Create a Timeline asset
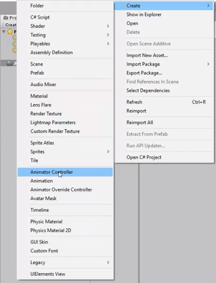 pos(65,210)
